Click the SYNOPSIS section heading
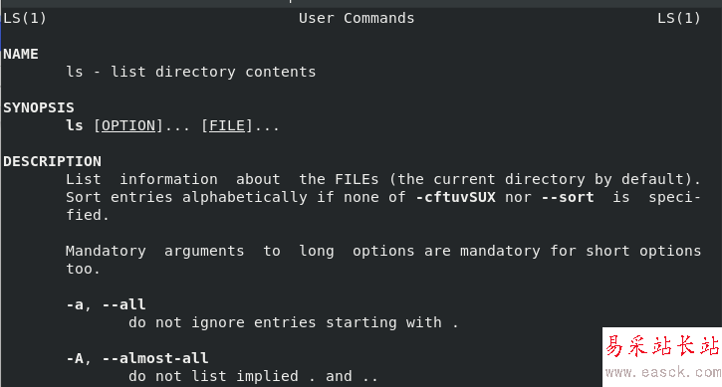722x387 pixels. pos(39,107)
